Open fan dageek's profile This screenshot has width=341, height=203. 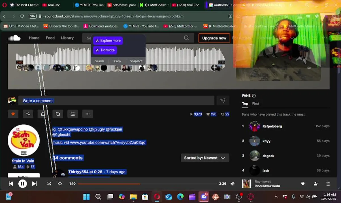[x=268, y=156]
